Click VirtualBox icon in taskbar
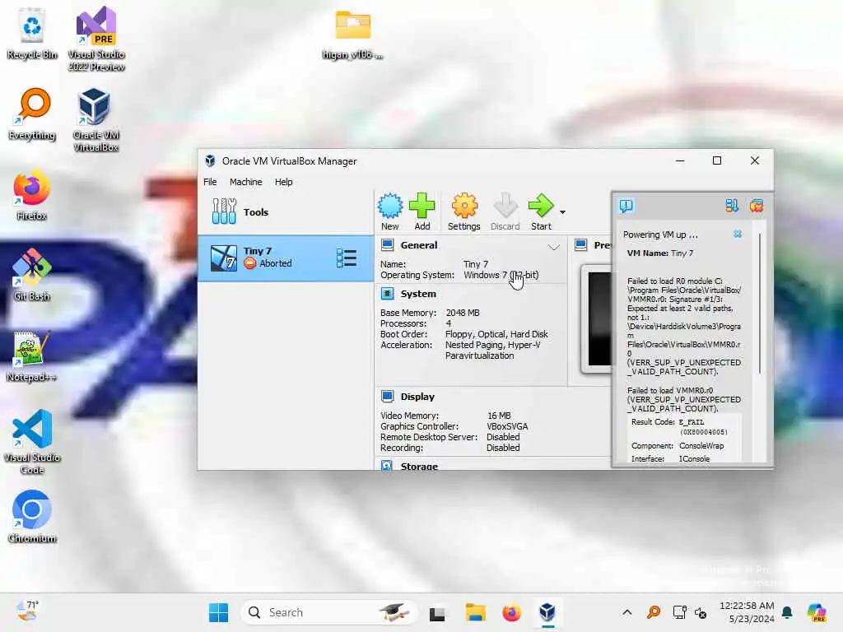The image size is (843, 632). [x=547, y=612]
